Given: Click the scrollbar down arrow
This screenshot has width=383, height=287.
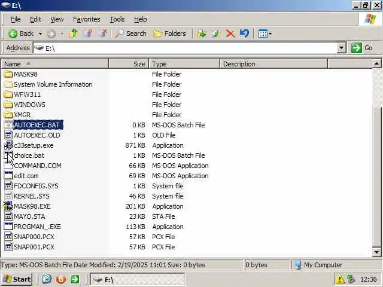Looking at the screenshot, I should [376, 252].
